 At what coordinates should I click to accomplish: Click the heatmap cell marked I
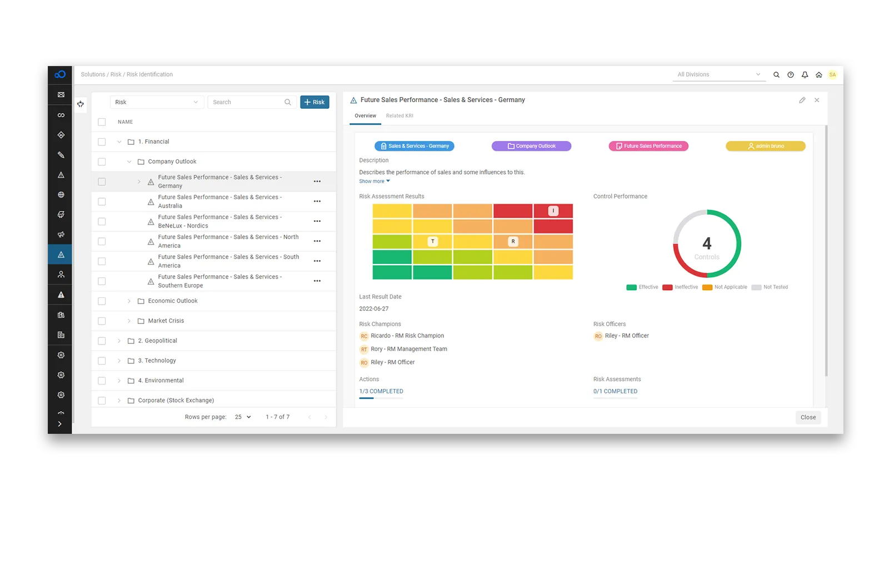[553, 211]
